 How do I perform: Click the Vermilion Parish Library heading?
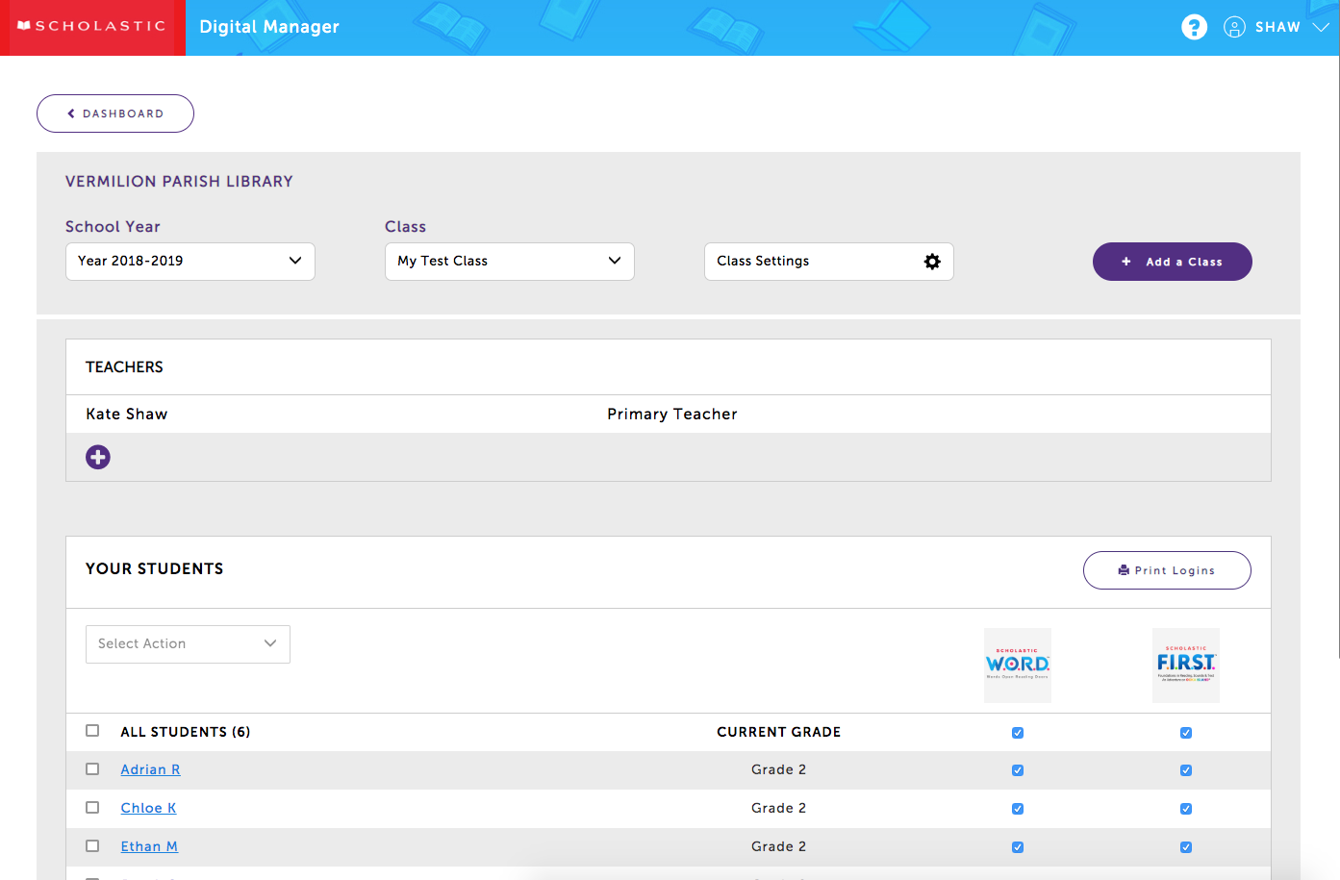point(179,182)
